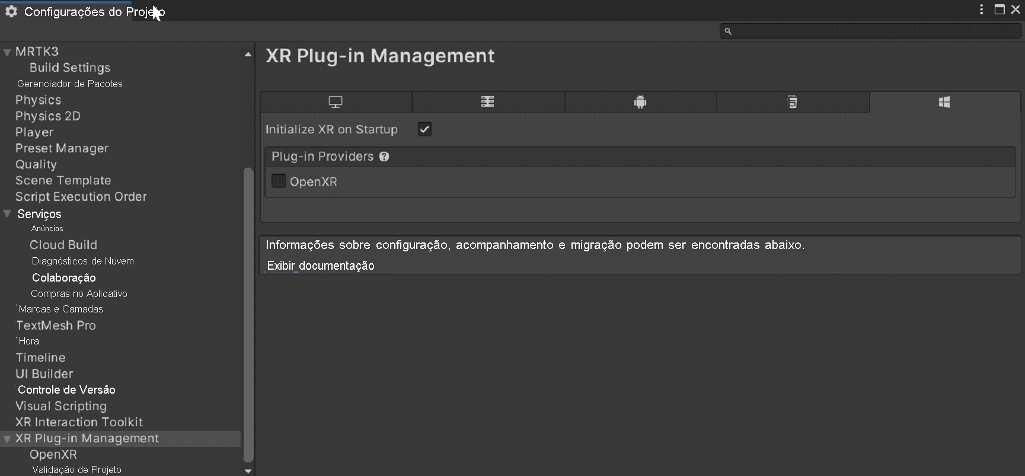Open Compras no Aplicativo settings
This screenshot has width=1025, height=476.
[79, 293]
